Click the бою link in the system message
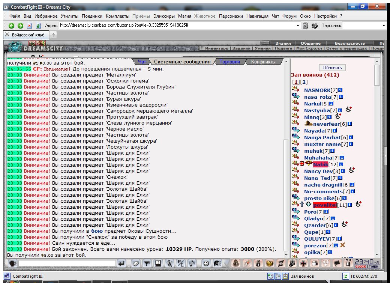Image resolution: width=390 pixels, height=283 pixels. pyautogui.click(x=97, y=231)
